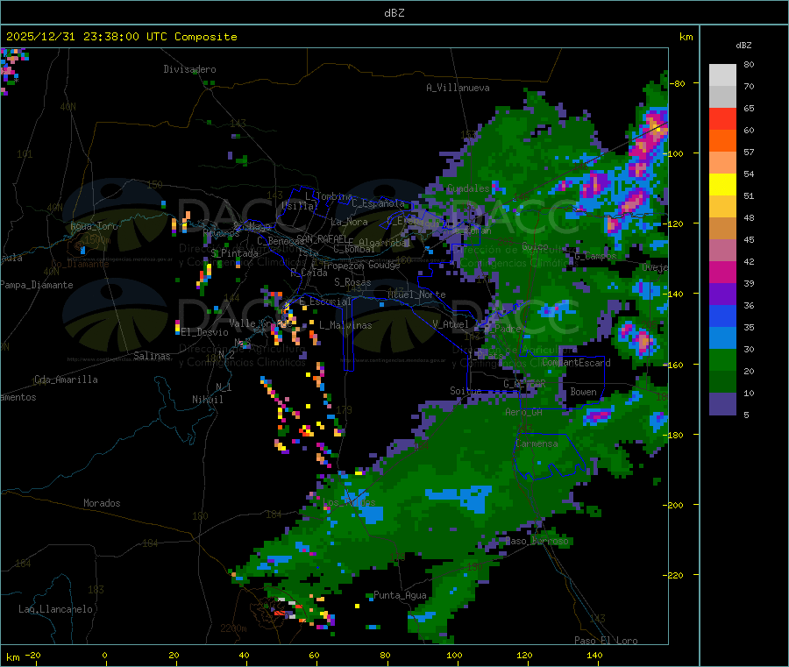
Task: Click the 'dBZ' title at top center
Action: pyautogui.click(x=394, y=13)
